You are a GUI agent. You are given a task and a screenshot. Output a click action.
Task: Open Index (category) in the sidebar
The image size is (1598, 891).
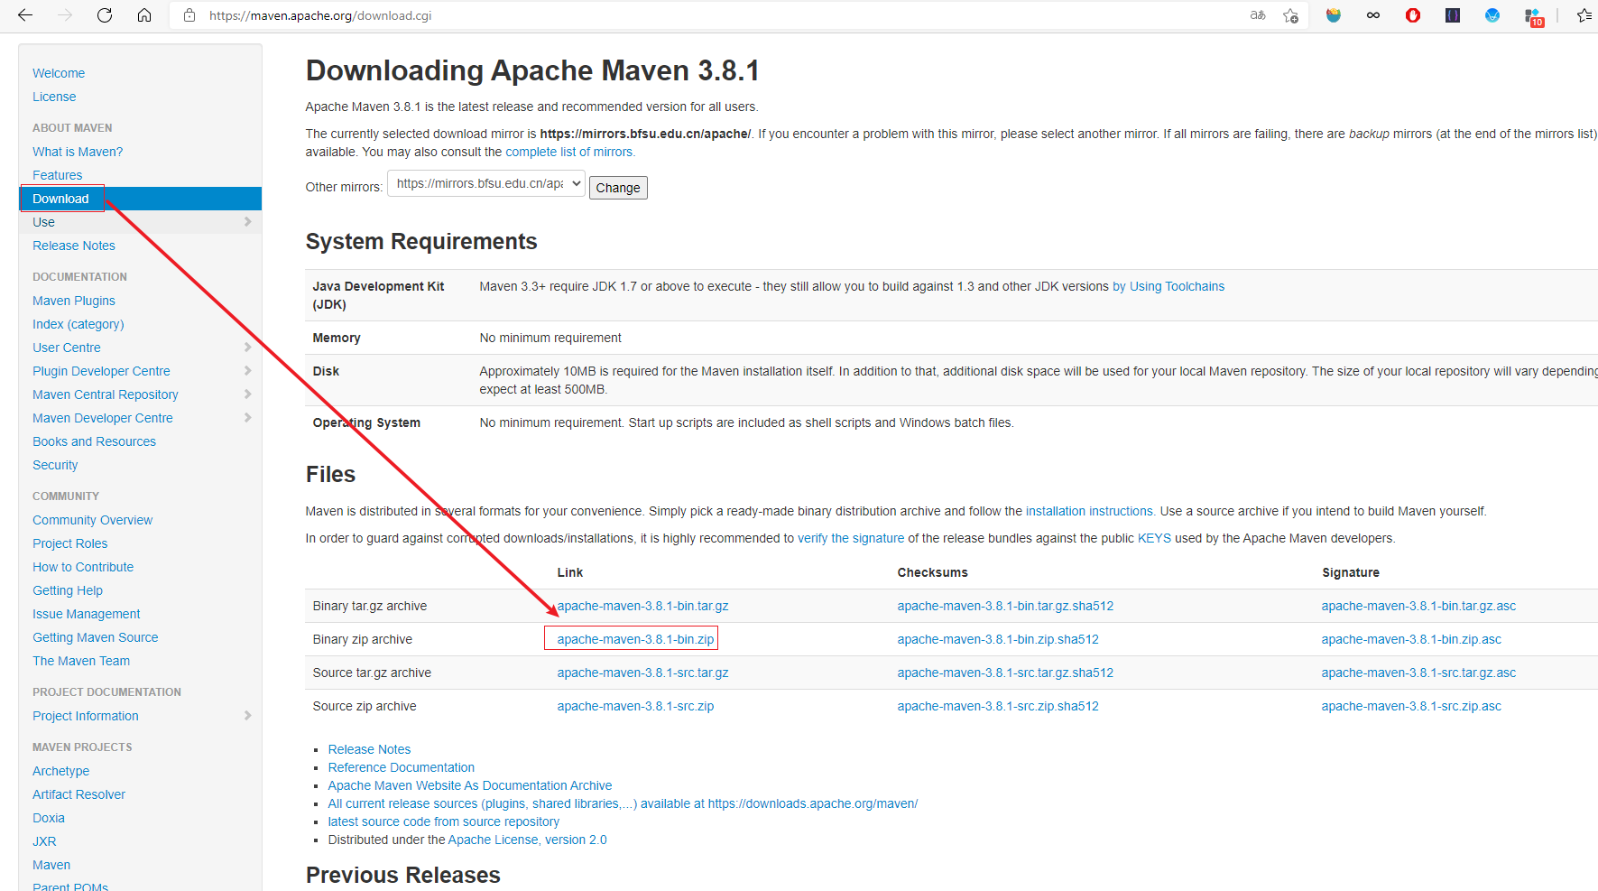click(x=79, y=324)
